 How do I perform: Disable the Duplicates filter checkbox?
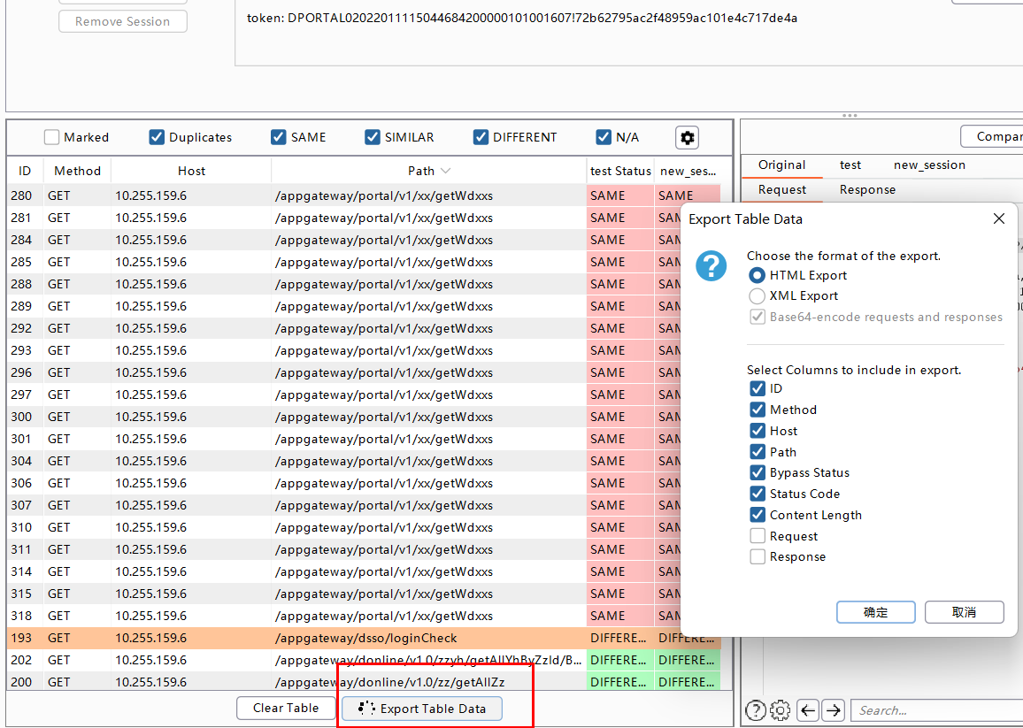coord(157,137)
